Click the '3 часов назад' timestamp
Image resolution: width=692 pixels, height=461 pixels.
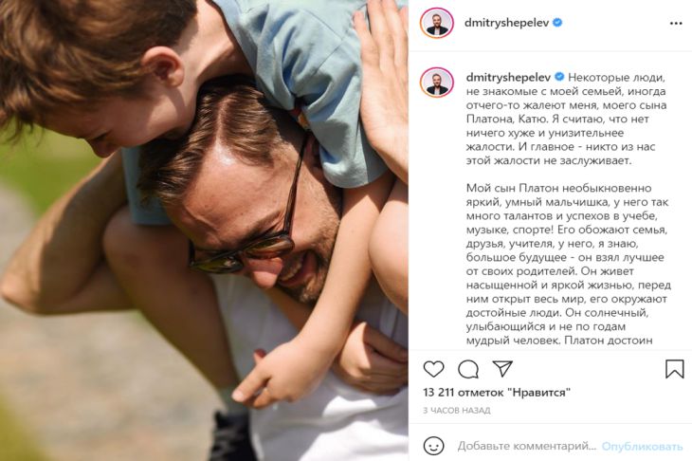(x=457, y=410)
